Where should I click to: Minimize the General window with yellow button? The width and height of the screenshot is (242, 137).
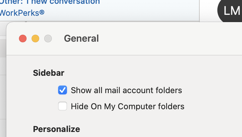pyautogui.click(x=35, y=39)
